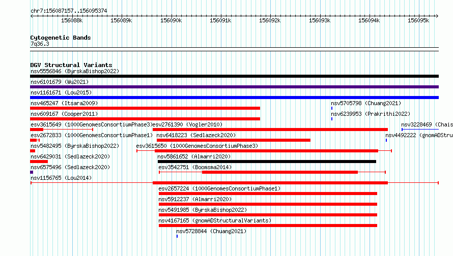The image size is (453, 256).
Task: Open nsv6101679 (Wu2021) variant label
Action: [60, 82]
